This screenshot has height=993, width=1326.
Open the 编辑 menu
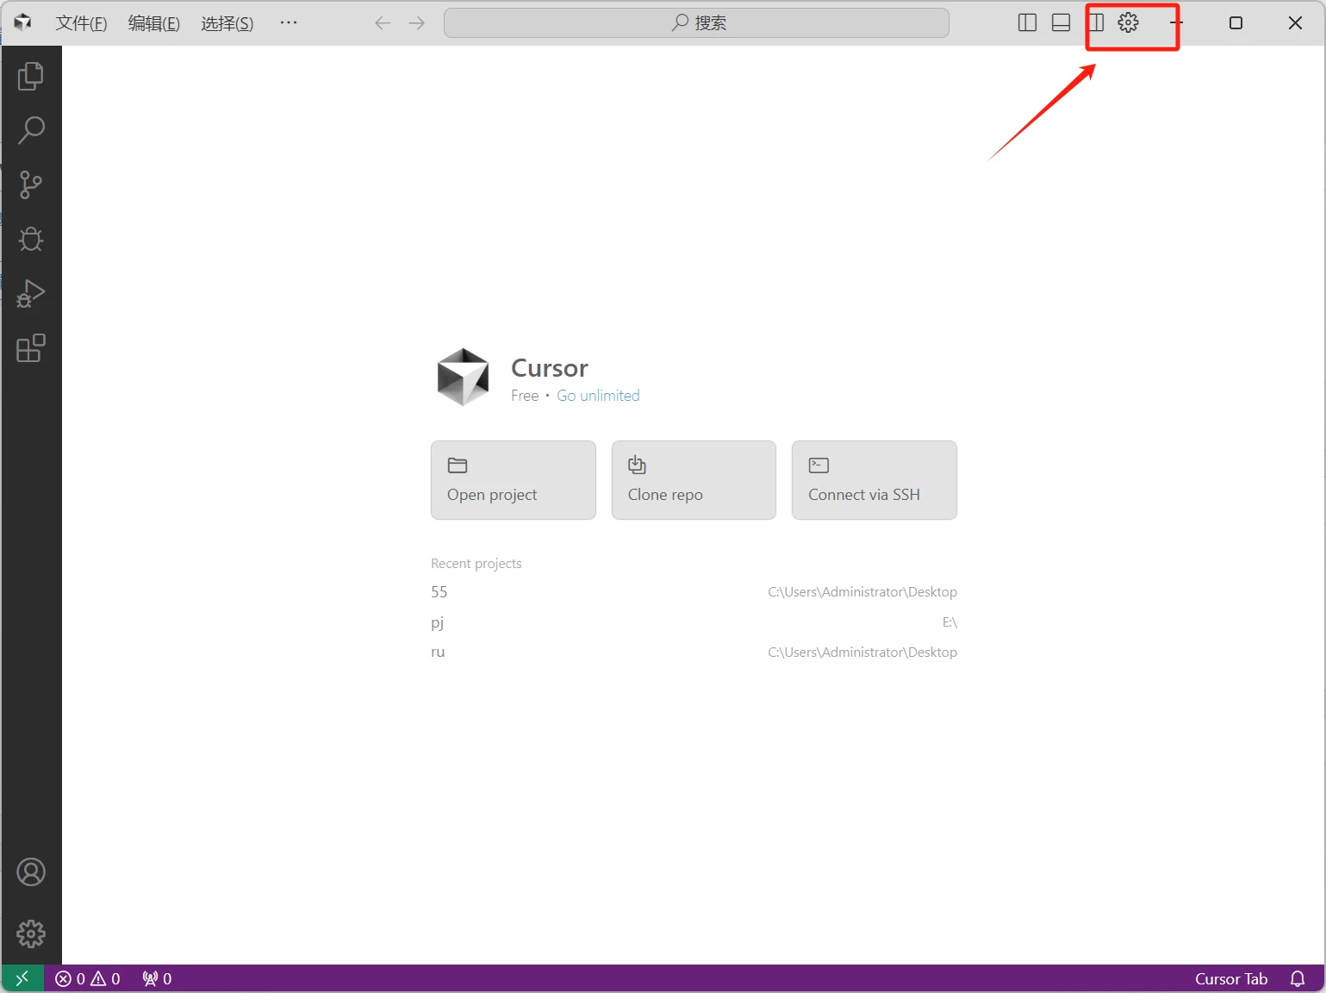(x=154, y=23)
